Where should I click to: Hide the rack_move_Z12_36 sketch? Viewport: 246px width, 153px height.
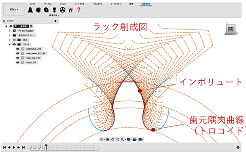click(x=18, y=53)
